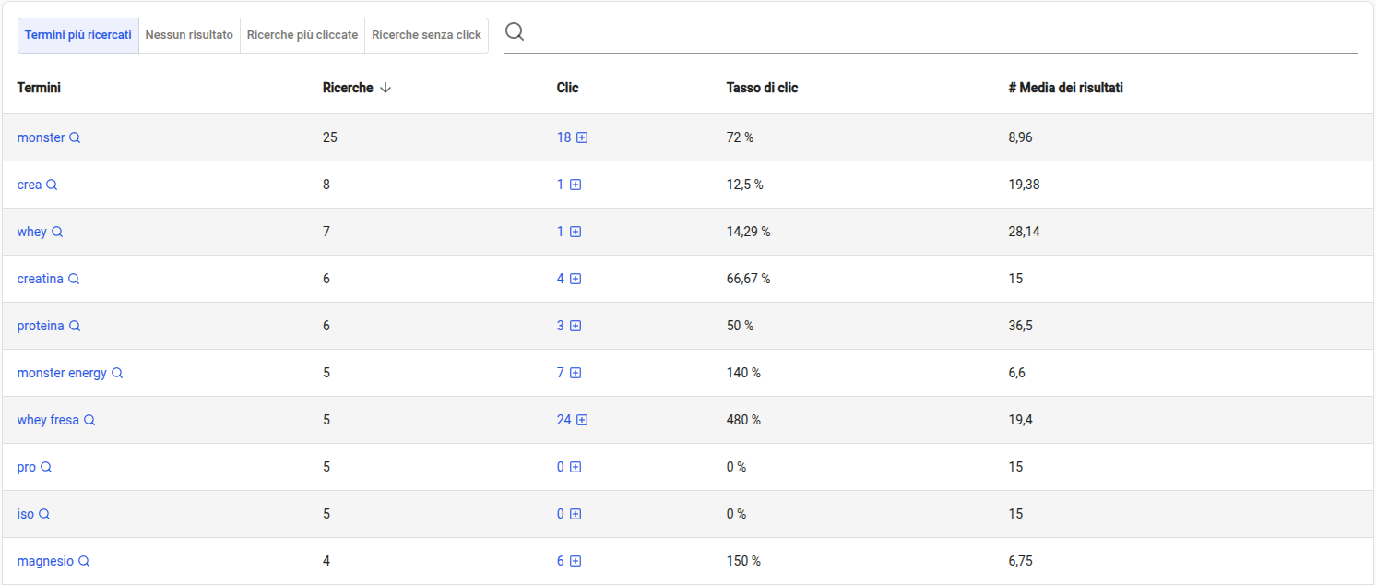The image size is (1376, 585).
Task: Click the Tasso di clic column header
Action: point(763,88)
